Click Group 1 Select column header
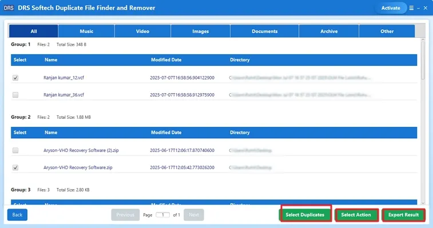433x228 pixels. pyautogui.click(x=20, y=59)
